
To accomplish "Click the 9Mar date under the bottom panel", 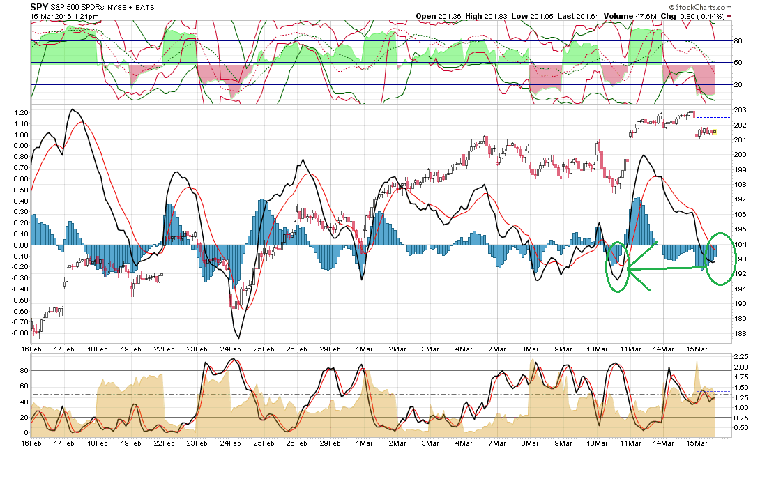I will point(563,443).
